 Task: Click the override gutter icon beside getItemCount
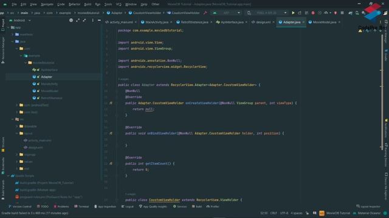tap(111, 163)
